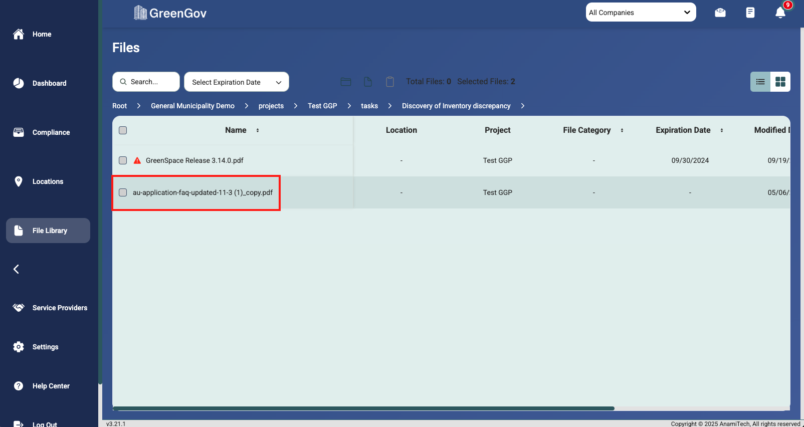Switch to list view

pos(760,82)
